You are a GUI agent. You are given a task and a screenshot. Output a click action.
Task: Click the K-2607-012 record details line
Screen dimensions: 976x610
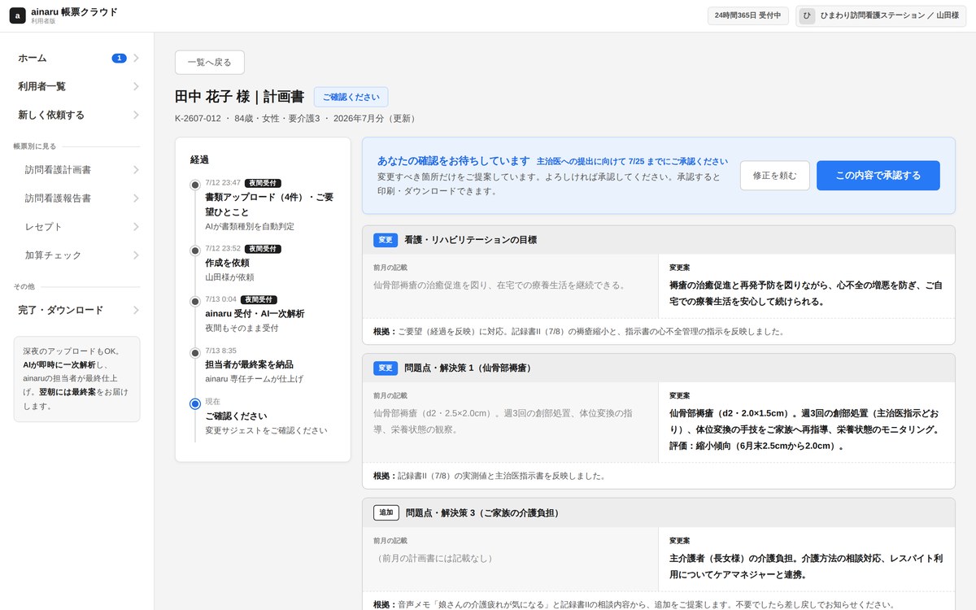[x=297, y=118]
